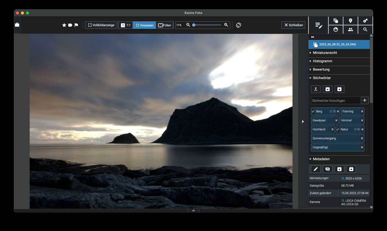Close the viewer with Schließen button
This screenshot has width=387, height=231.
tap(293, 25)
